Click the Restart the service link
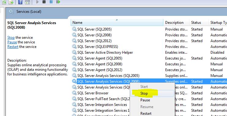The width and height of the screenshot is (227, 116). coord(13,47)
